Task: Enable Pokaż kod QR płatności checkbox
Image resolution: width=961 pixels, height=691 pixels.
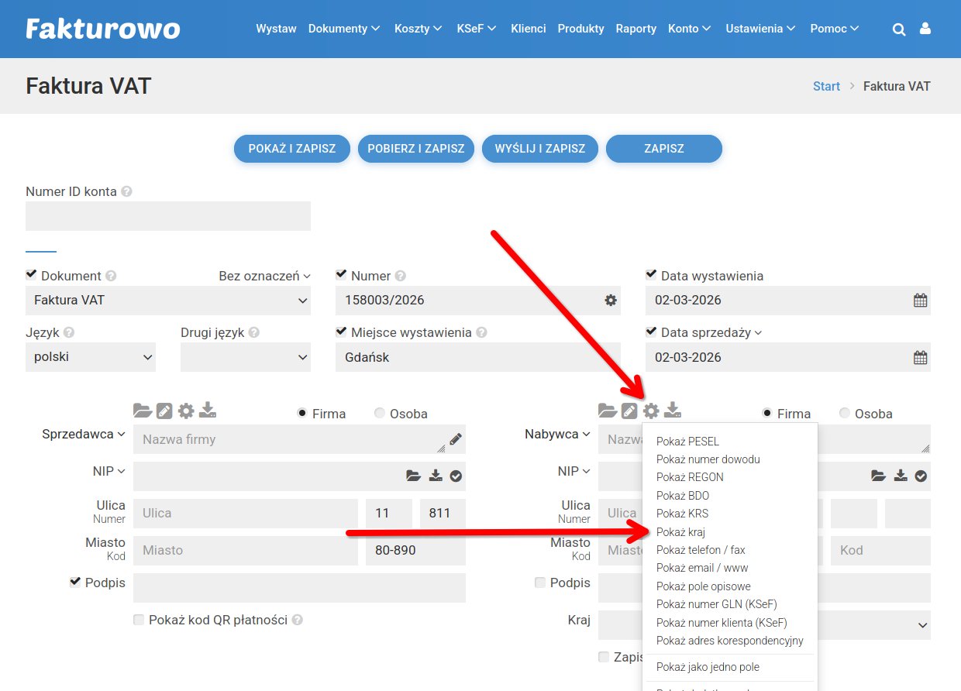Action: tap(139, 620)
